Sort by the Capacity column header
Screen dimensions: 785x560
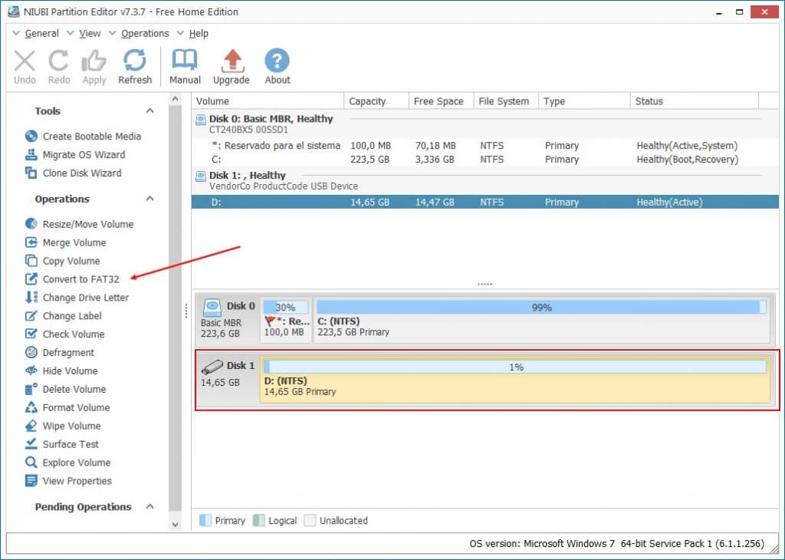(x=376, y=100)
